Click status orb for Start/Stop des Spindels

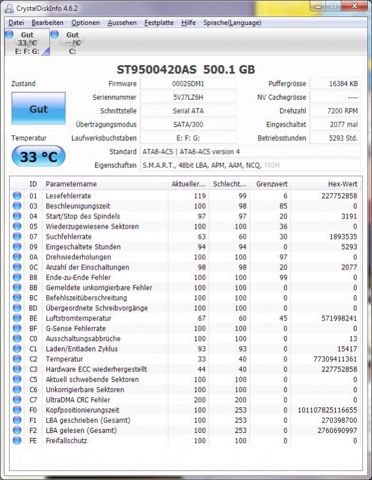[17, 216]
